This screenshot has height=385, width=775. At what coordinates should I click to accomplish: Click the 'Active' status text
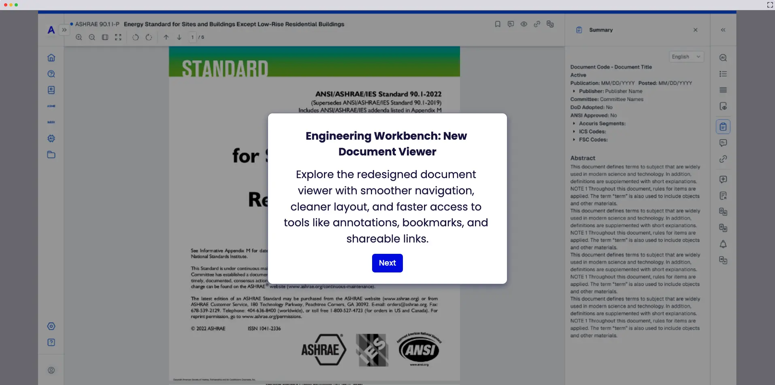[578, 75]
